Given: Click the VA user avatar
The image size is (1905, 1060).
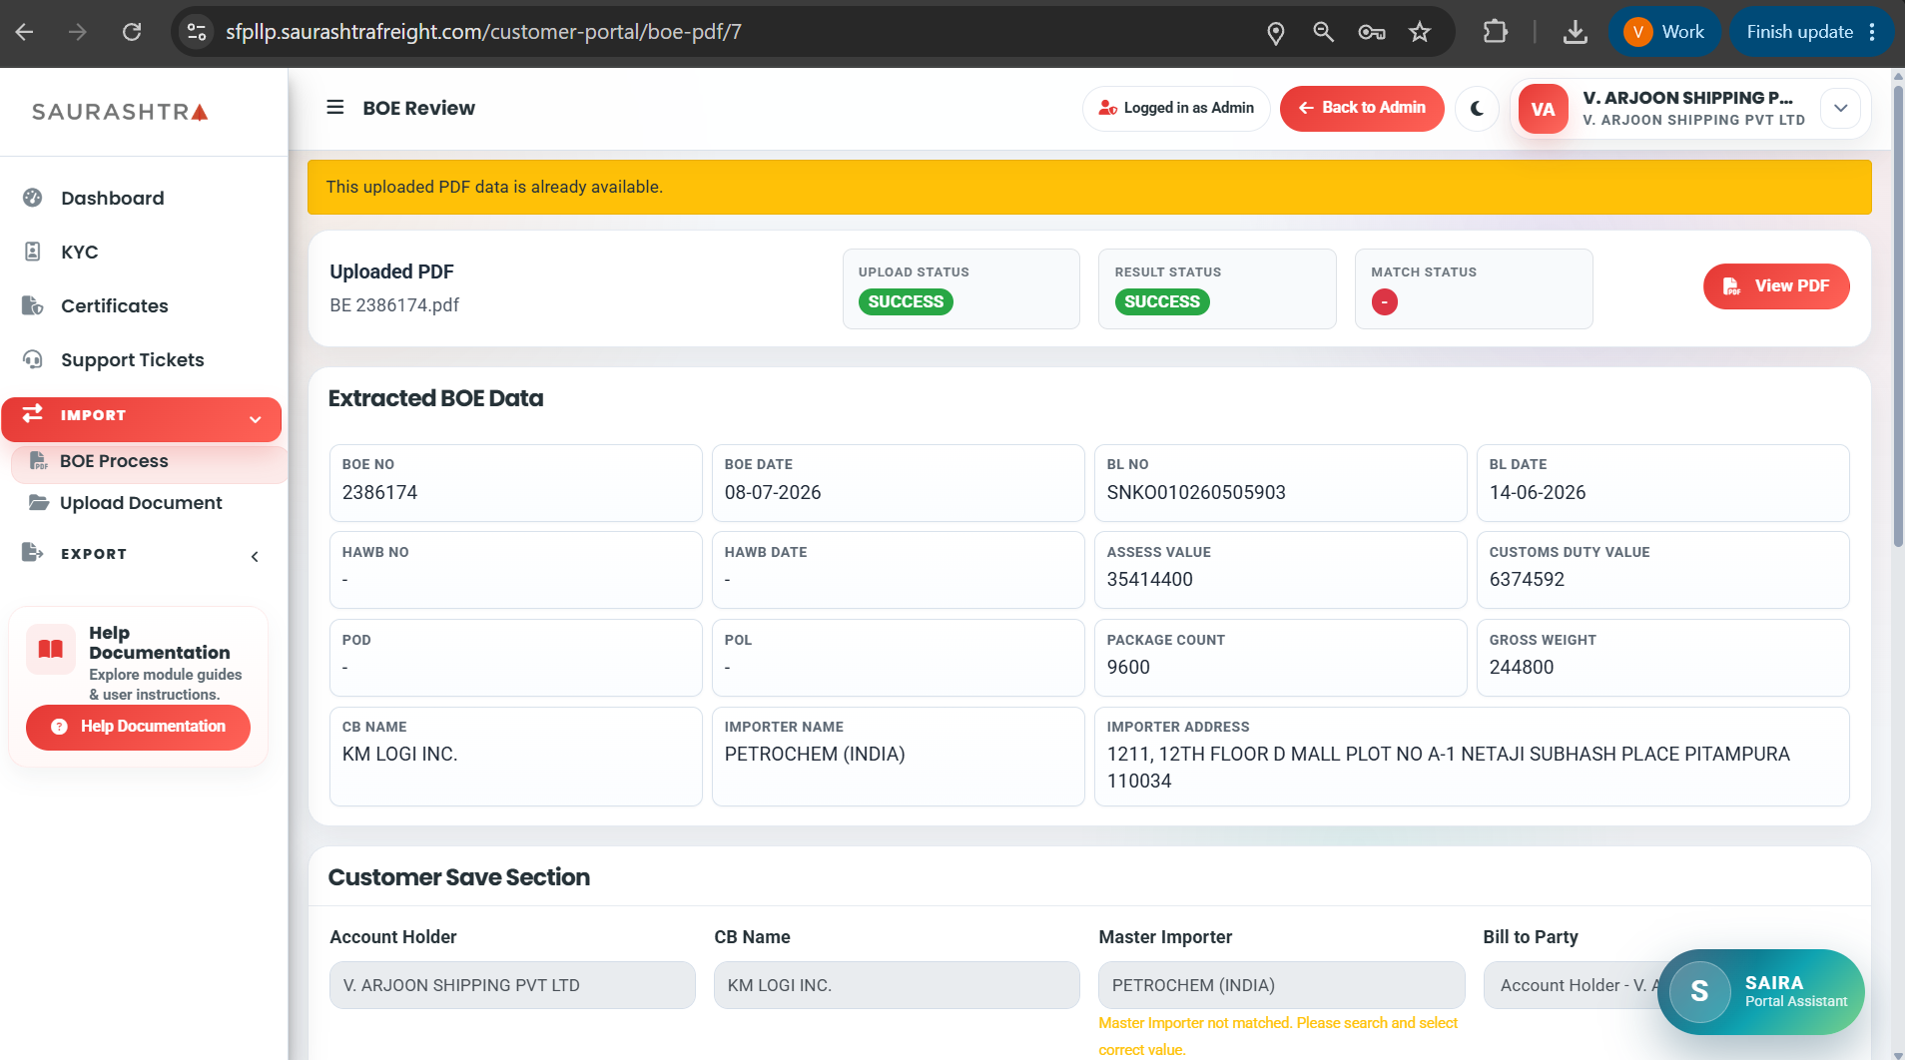Looking at the screenshot, I should click(x=1543, y=109).
